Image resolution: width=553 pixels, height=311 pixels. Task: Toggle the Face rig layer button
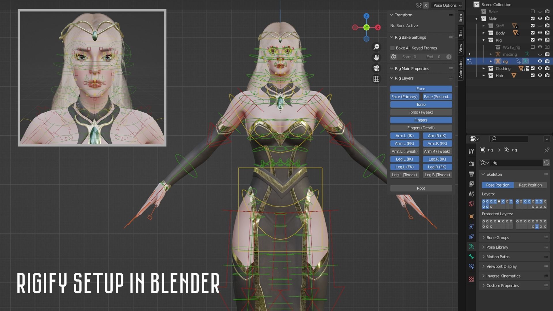point(421,89)
